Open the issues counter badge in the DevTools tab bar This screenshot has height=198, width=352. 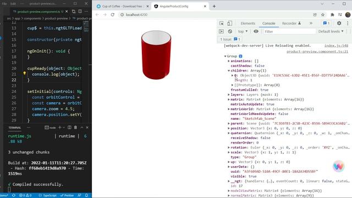(x=326, y=23)
